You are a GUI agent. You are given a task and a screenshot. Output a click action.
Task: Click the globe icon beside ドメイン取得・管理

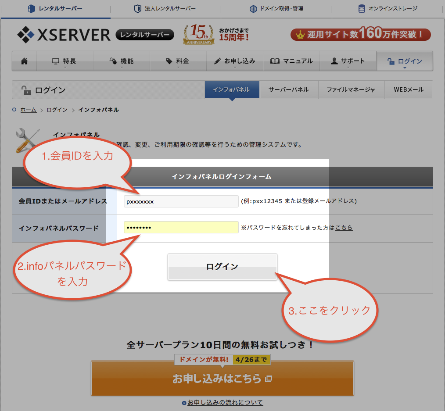point(253,9)
